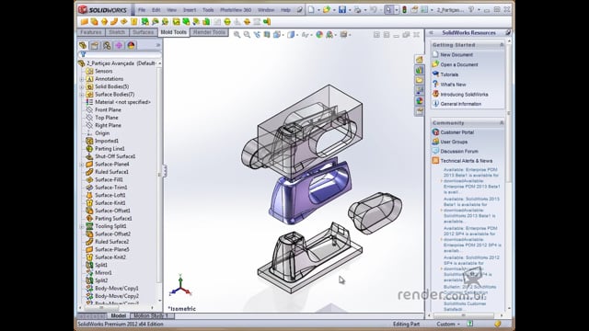This screenshot has height=331, width=589.
Task: Switch to the Render Tools tab
Action: point(209,32)
